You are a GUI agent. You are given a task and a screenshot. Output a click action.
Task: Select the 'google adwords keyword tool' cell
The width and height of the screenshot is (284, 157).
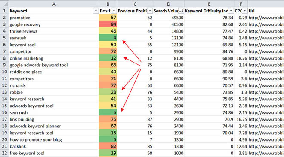pyautogui.click(x=54, y=65)
